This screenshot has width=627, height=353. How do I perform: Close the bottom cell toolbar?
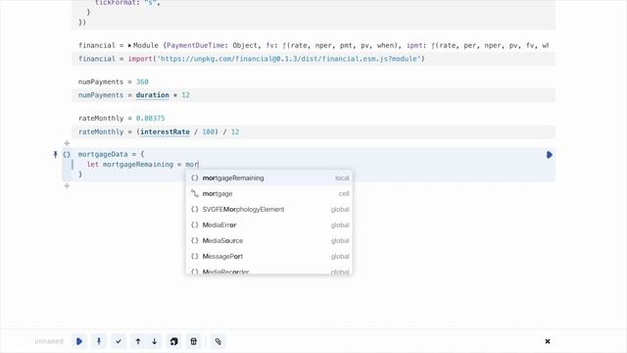coord(548,341)
